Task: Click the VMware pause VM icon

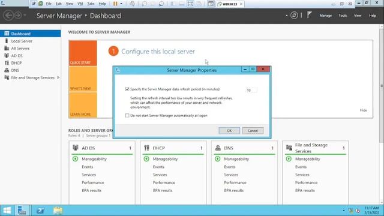Action: (115, 4)
